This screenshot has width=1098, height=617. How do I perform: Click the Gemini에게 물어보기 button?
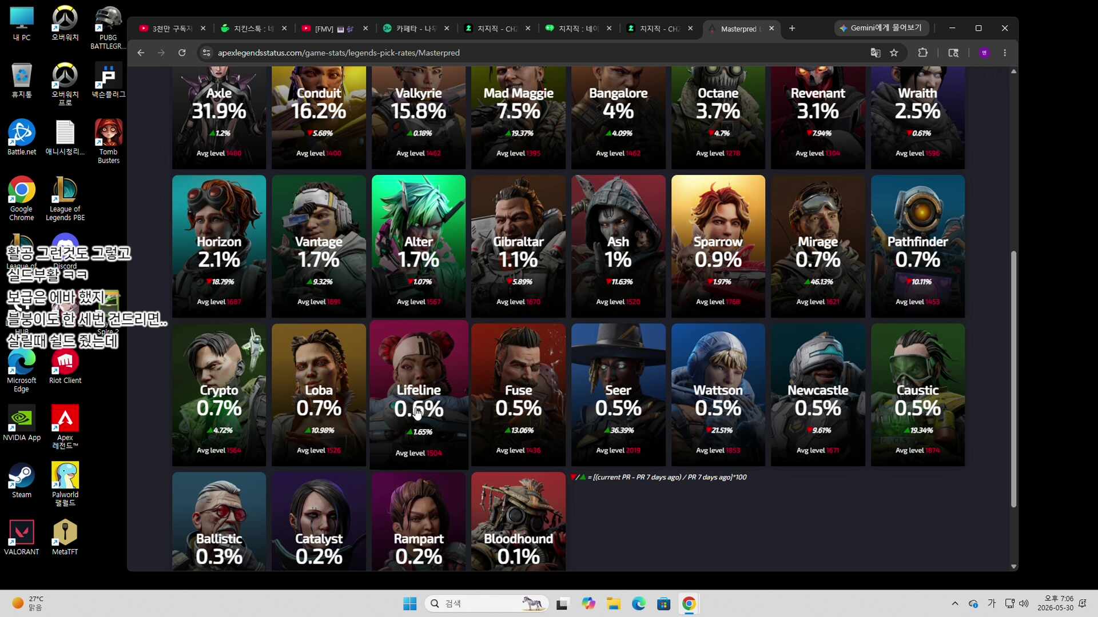click(881, 28)
